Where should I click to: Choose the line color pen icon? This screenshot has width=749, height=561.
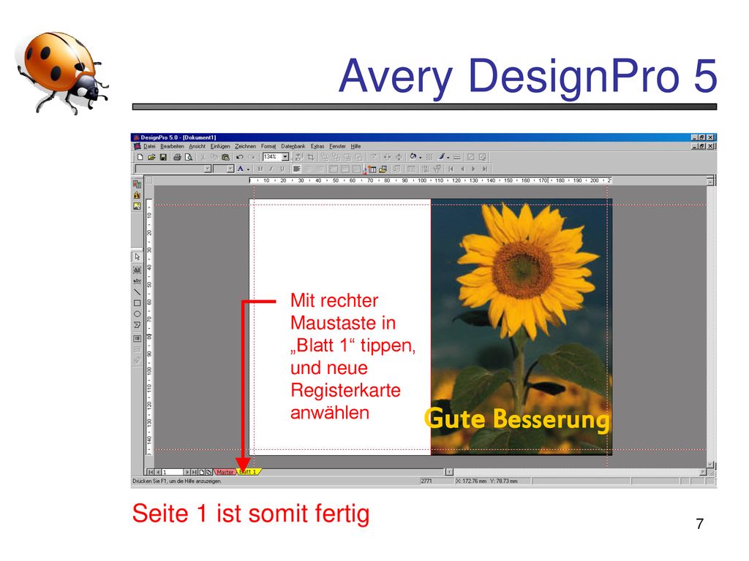pyautogui.click(x=443, y=156)
